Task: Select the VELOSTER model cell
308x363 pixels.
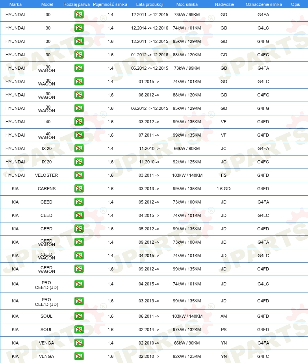Action: 46,175
